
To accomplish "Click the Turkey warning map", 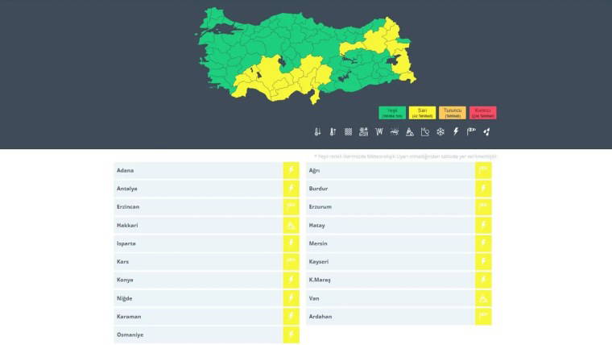I will [x=306, y=56].
